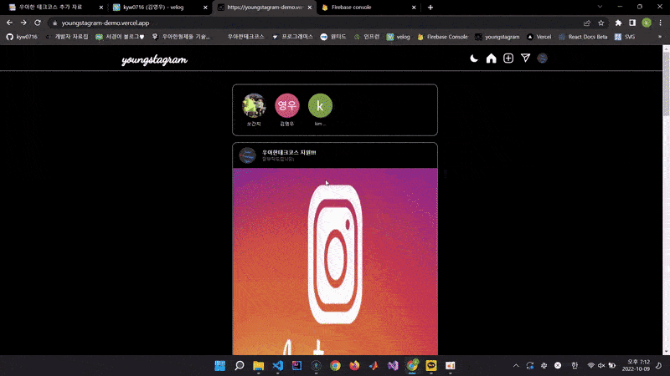Click the address bar URL field
Viewport: 670px width, 376px height.
pos(317,23)
